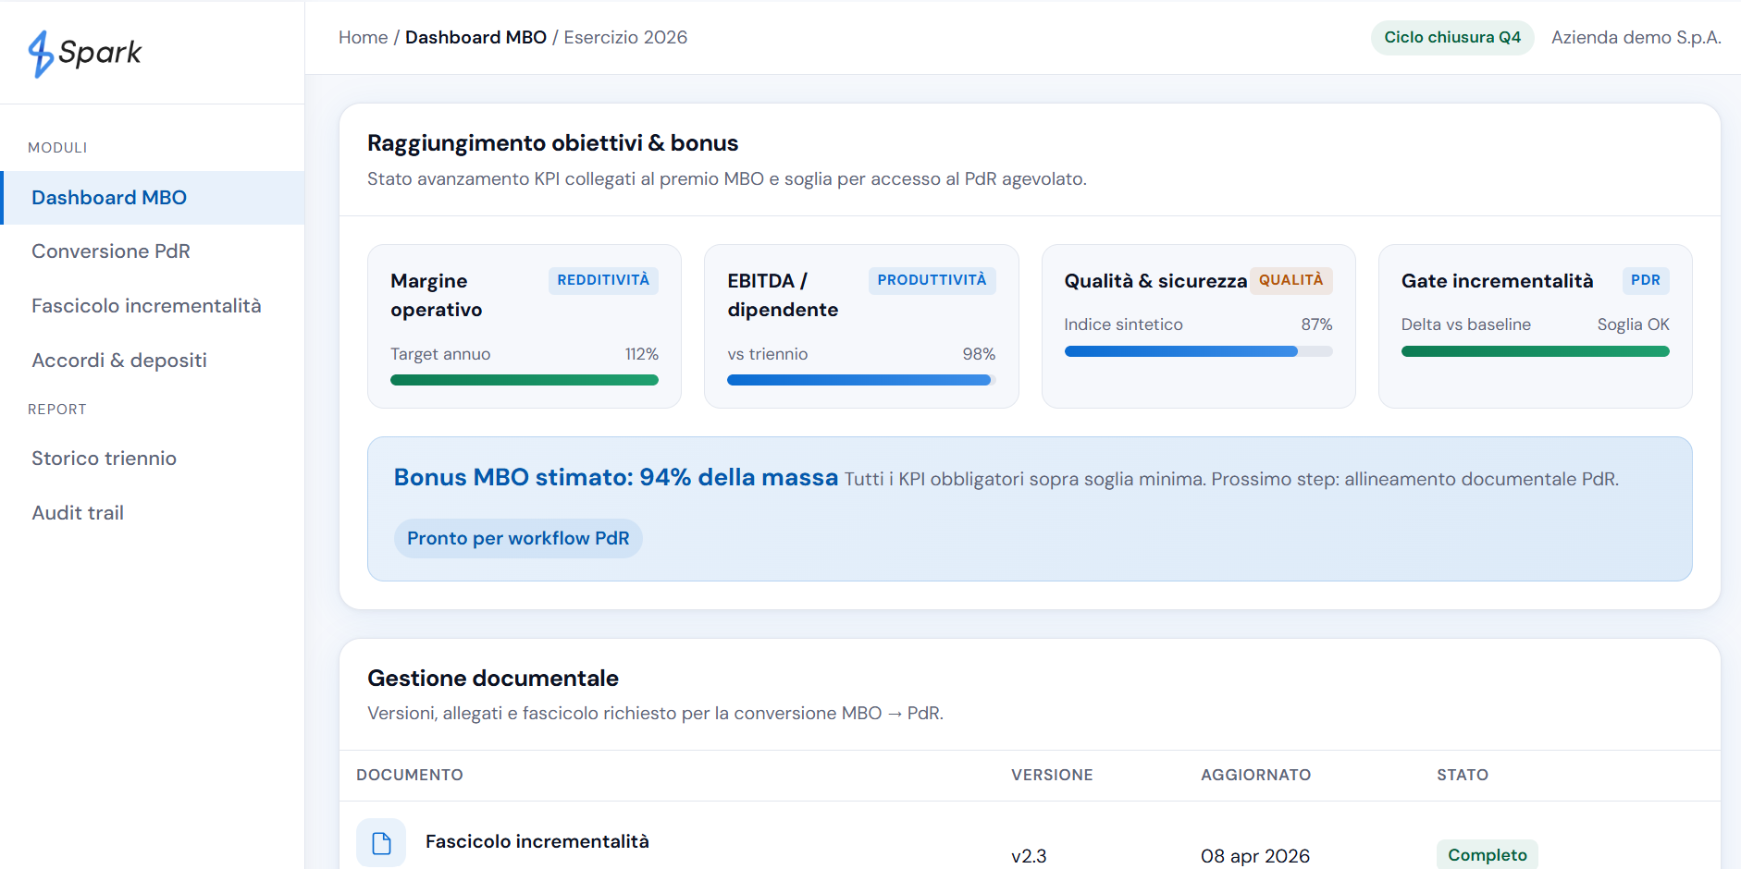Click the VERSIONE column header
This screenshot has height=869, width=1741.
[1052, 775]
